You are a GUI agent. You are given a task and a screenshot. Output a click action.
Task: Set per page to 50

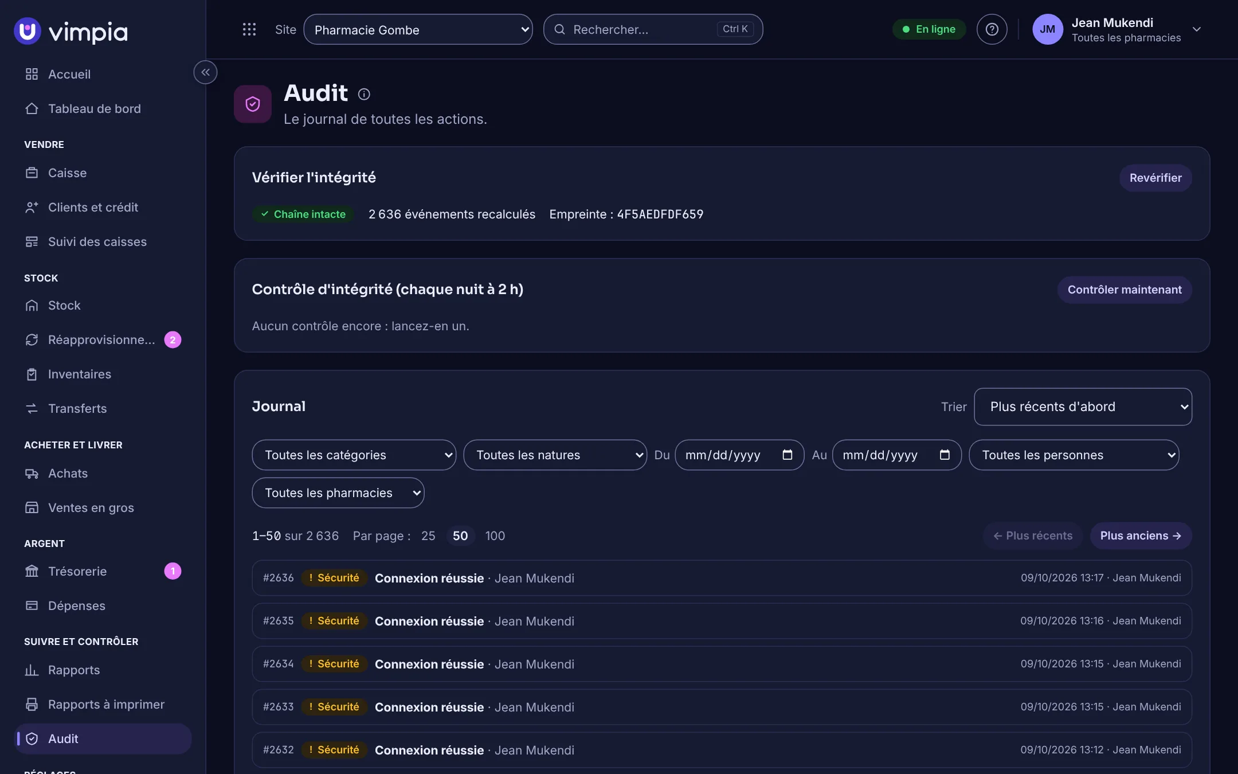(x=460, y=535)
